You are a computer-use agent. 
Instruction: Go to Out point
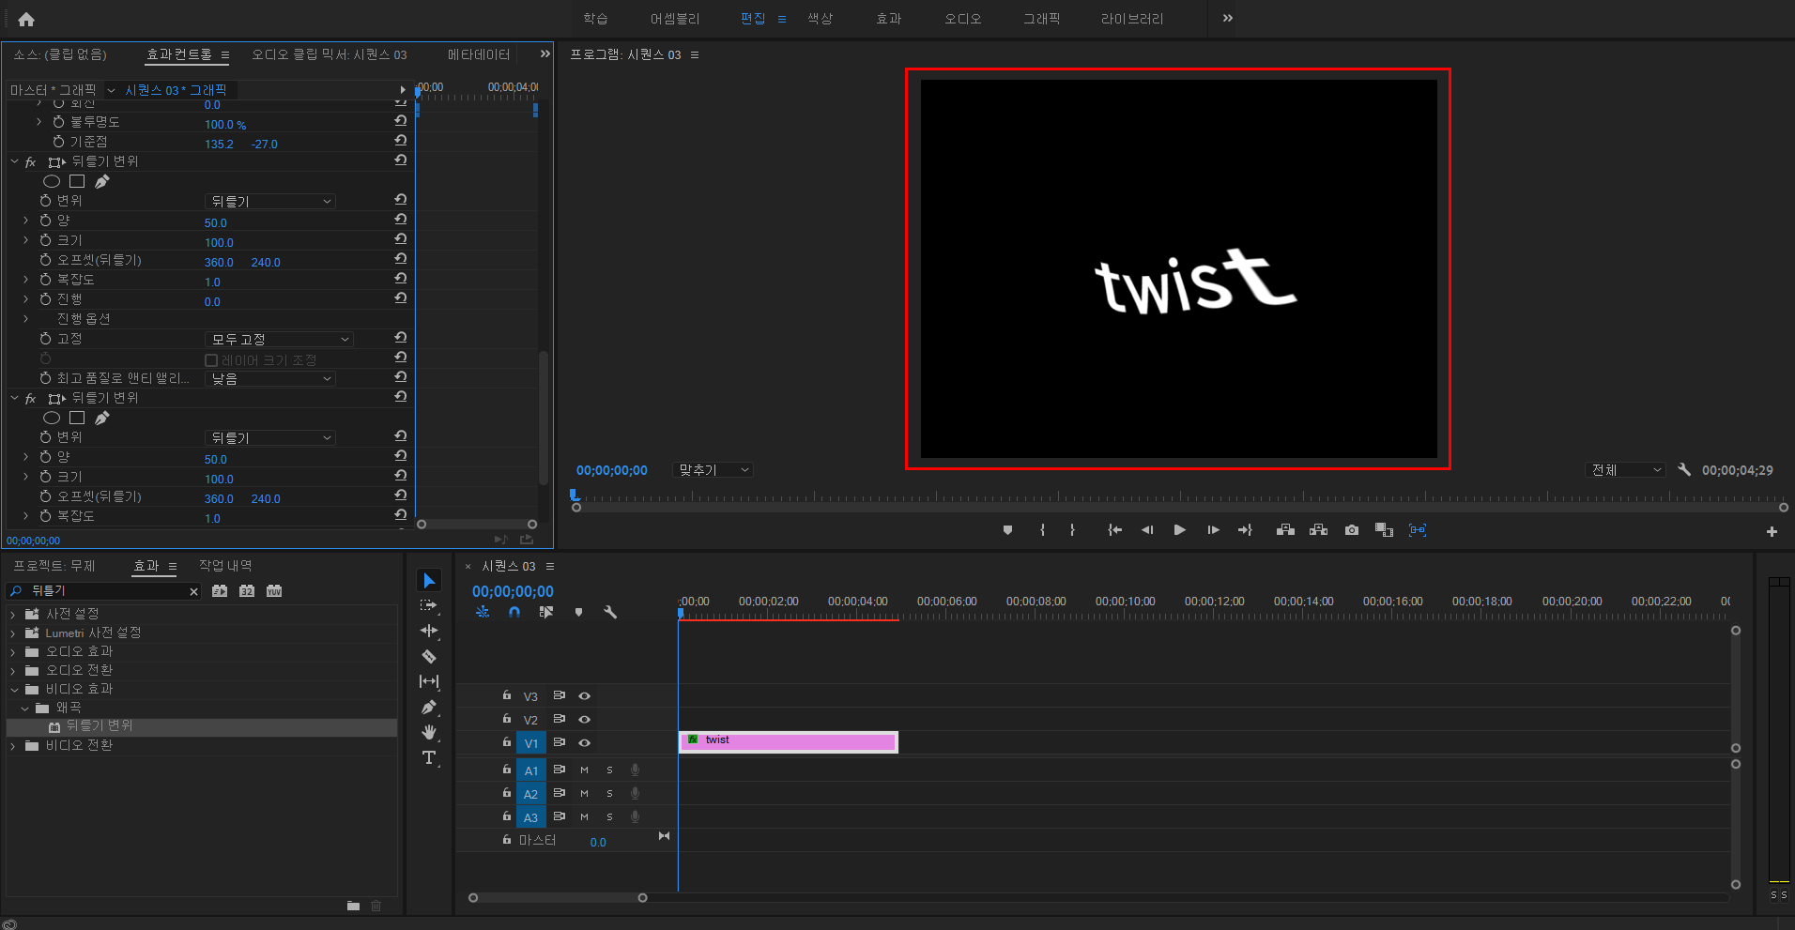pos(1245,530)
